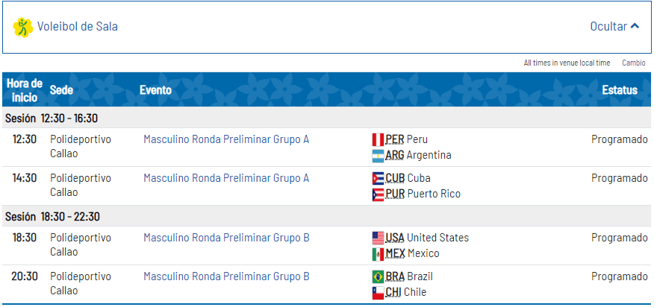Click the yellow volleyball sport icon

coord(23,27)
